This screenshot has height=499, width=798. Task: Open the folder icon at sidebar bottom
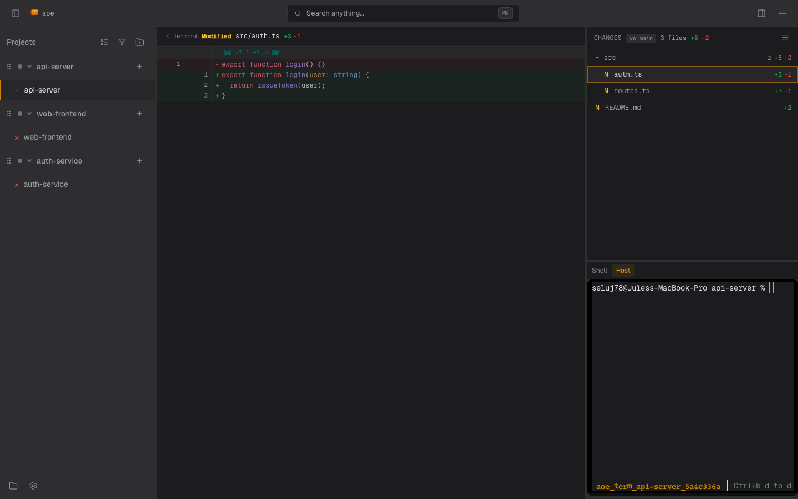point(13,486)
